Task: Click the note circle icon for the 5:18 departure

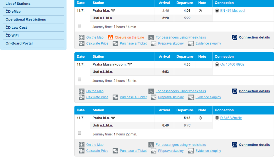Action: (x=200, y=118)
